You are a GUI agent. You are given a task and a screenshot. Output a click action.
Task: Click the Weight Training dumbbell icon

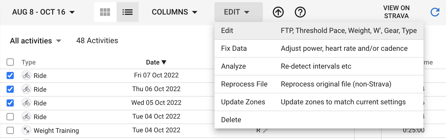pos(26,130)
